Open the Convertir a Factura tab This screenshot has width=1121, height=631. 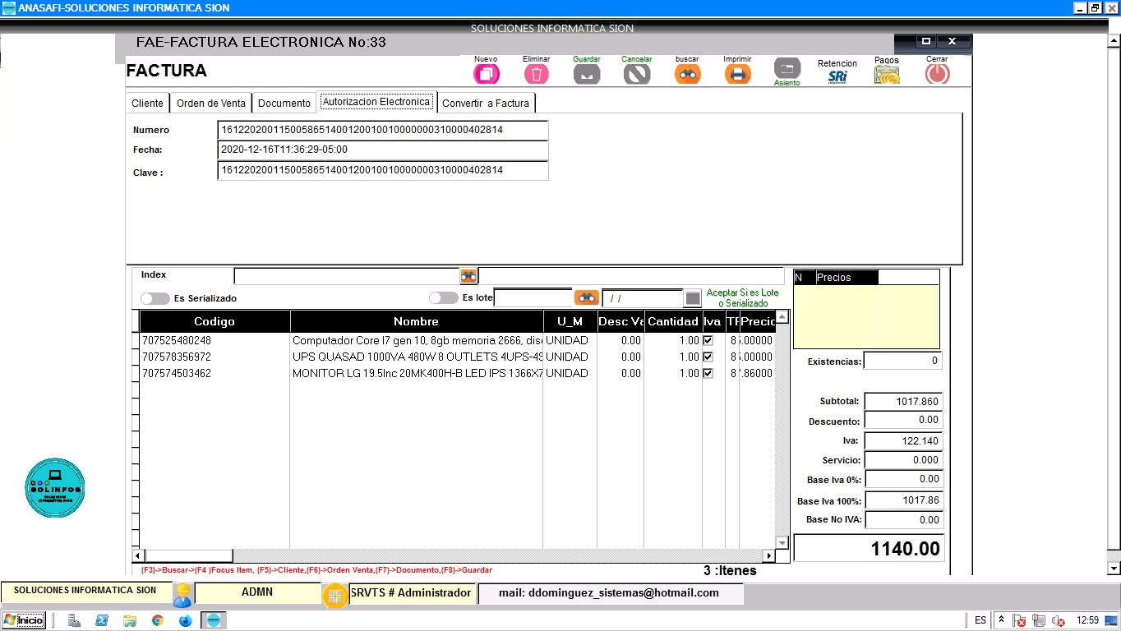pyautogui.click(x=486, y=104)
